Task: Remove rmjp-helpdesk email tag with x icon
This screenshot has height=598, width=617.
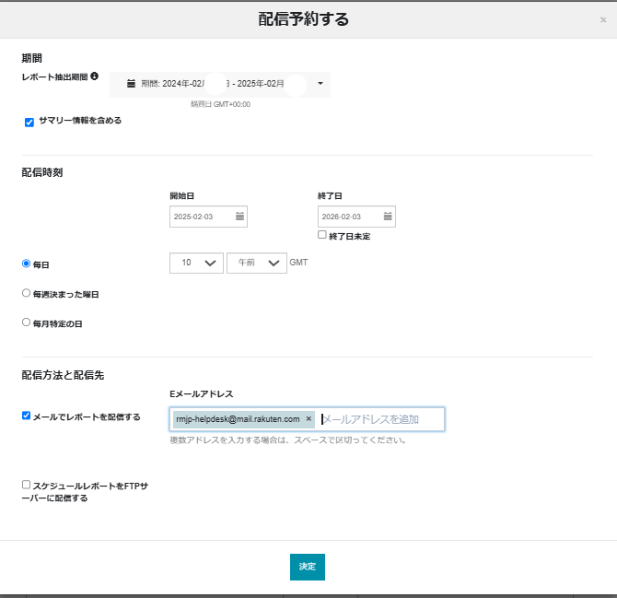Action: click(x=308, y=419)
